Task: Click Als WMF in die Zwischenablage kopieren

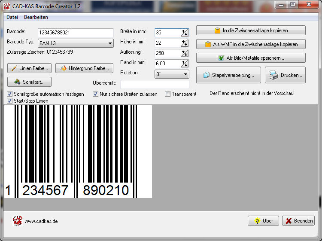Action: (x=251, y=44)
